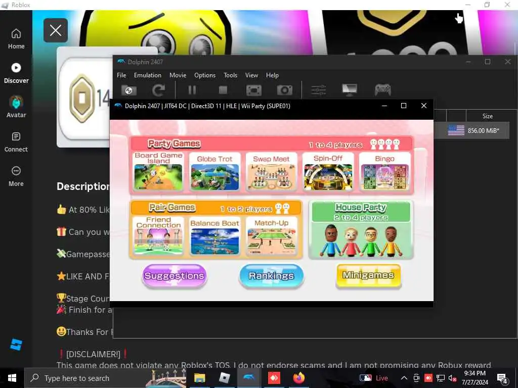Open the red diamond app in the taskbar
518x388 pixels.
click(x=274, y=378)
